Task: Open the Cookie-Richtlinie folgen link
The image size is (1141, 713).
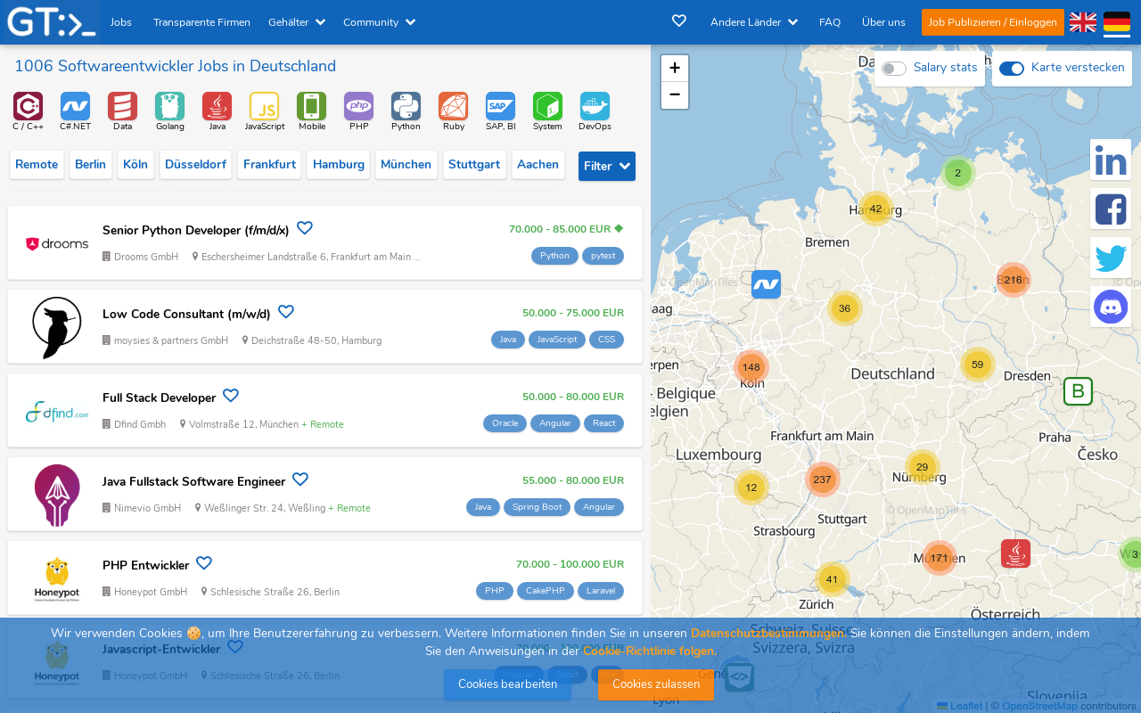Action: (x=650, y=651)
